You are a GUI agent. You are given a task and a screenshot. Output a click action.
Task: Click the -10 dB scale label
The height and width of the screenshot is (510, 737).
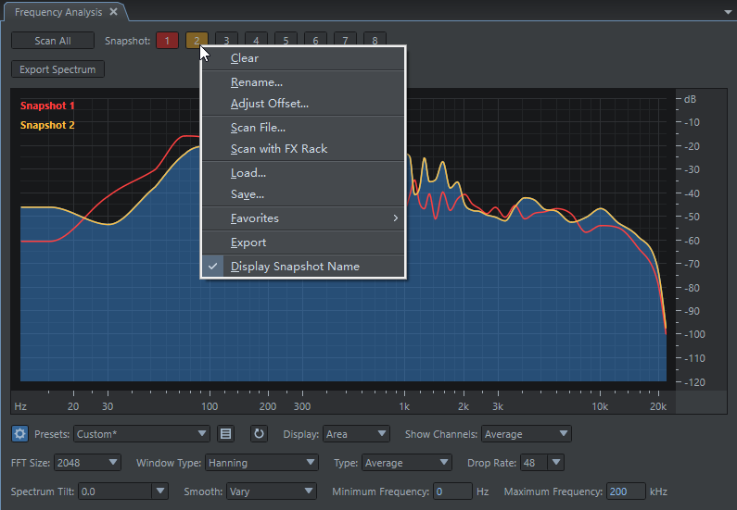tap(692, 122)
